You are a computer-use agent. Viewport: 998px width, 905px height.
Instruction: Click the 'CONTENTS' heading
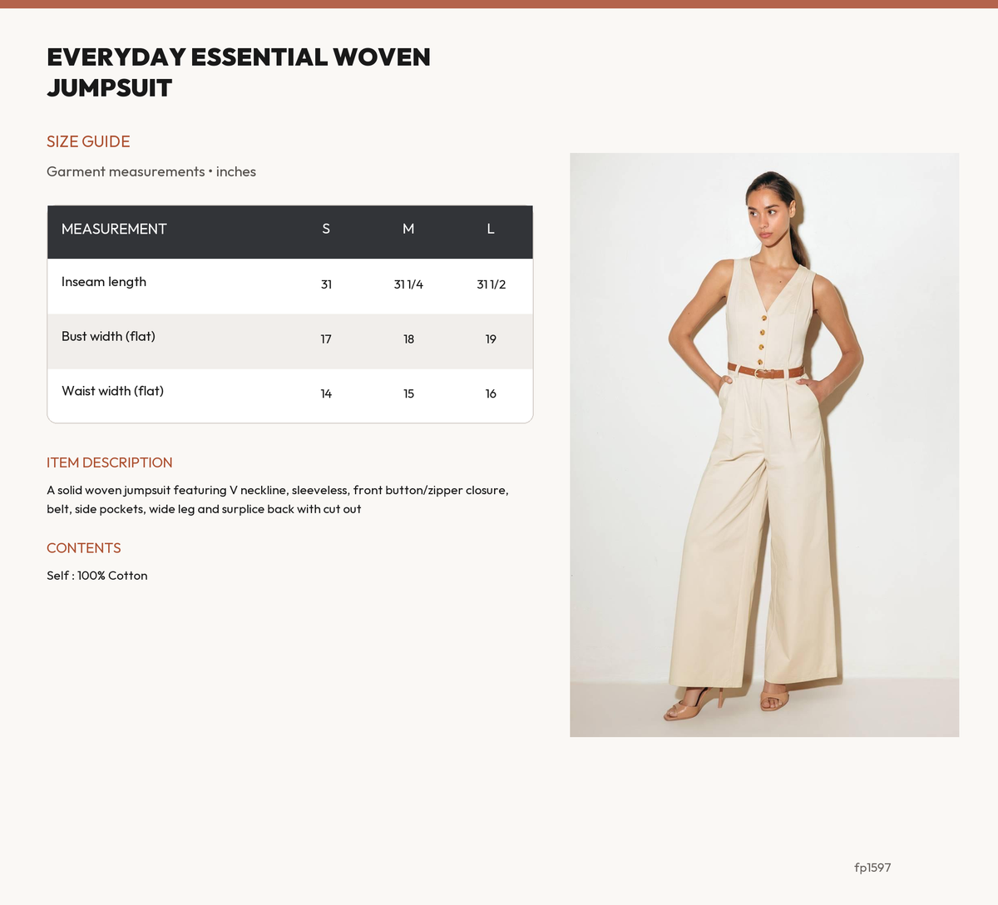(x=84, y=548)
